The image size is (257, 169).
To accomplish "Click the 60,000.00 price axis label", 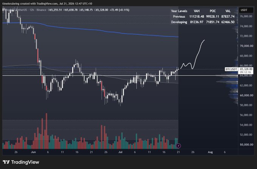I will pyautogui.click(x=246, y=95).
